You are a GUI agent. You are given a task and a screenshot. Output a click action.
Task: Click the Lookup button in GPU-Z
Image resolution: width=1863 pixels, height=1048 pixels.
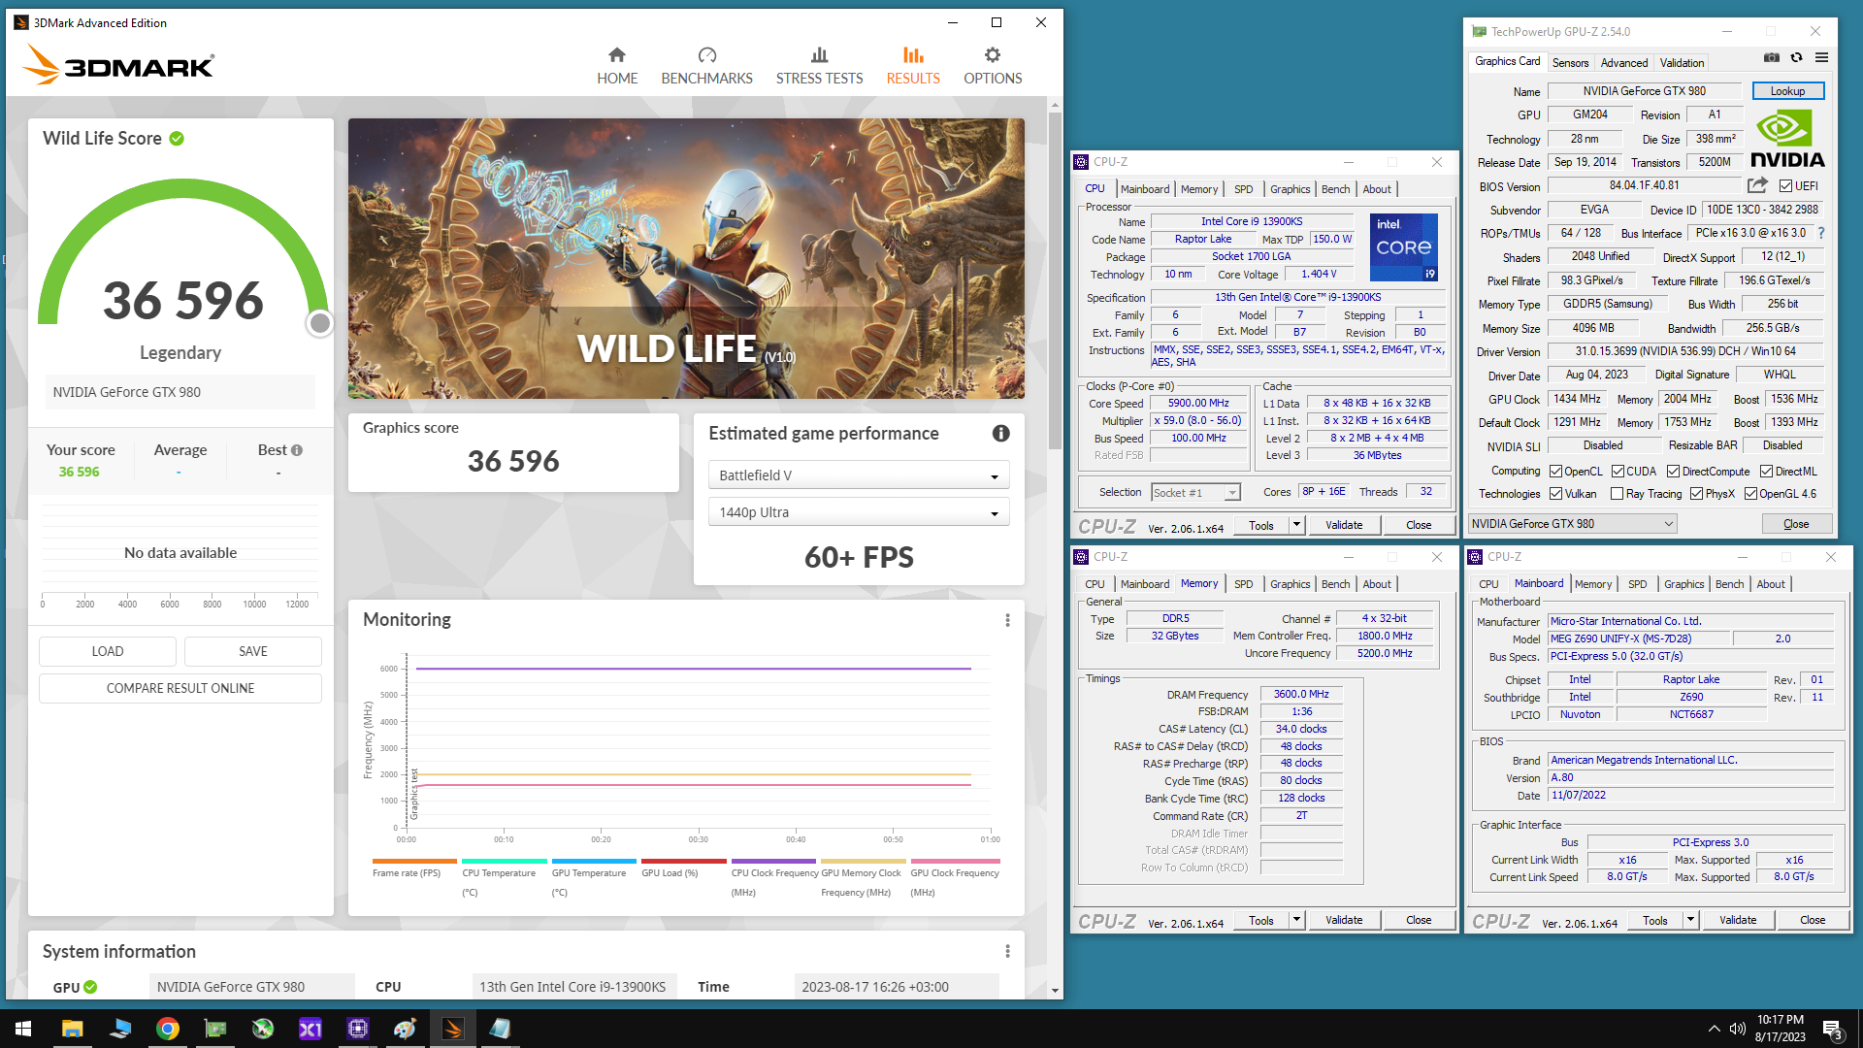click(x=1787, y=91)
